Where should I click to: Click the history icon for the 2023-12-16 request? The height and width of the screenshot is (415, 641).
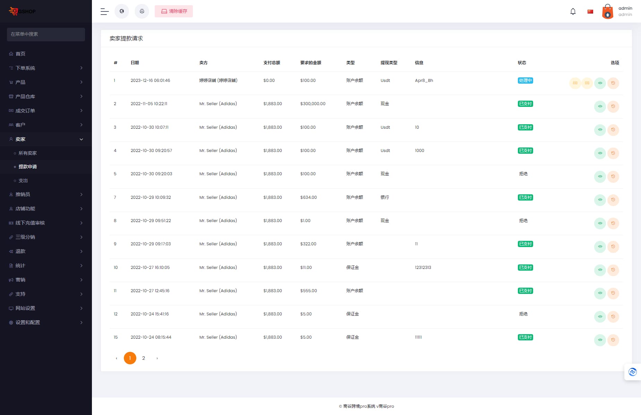point(613,83)
